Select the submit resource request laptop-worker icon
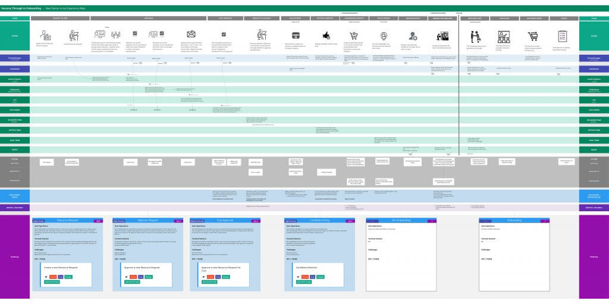Screen dimensions: 609x304 73,35
